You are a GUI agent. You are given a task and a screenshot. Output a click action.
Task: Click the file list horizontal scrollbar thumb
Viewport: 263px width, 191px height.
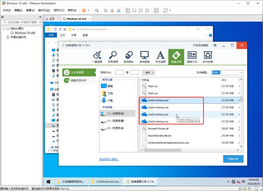click(162, 150)
